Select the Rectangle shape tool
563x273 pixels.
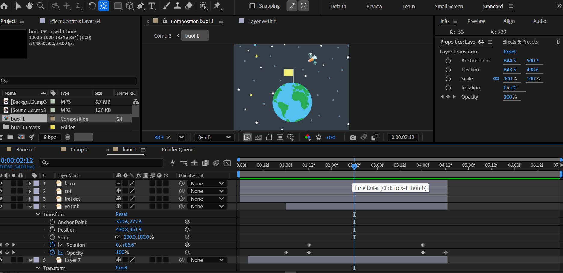tap(118, 6)
